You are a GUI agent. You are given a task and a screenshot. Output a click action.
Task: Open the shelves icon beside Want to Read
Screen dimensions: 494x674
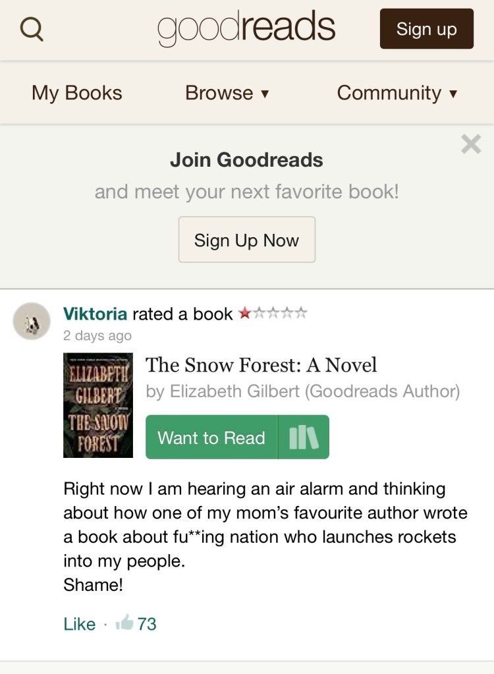(x=304, y=437)
